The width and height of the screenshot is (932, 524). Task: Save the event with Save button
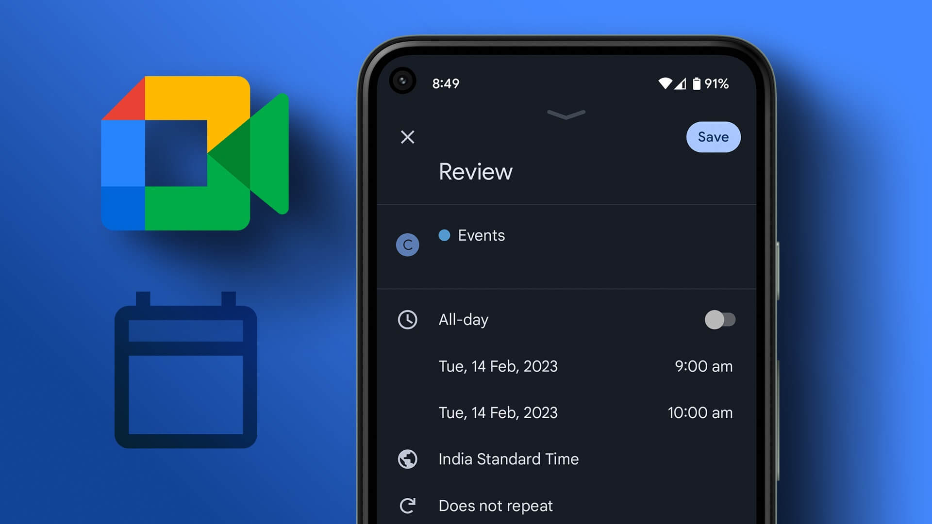click(x=713, y=137)
